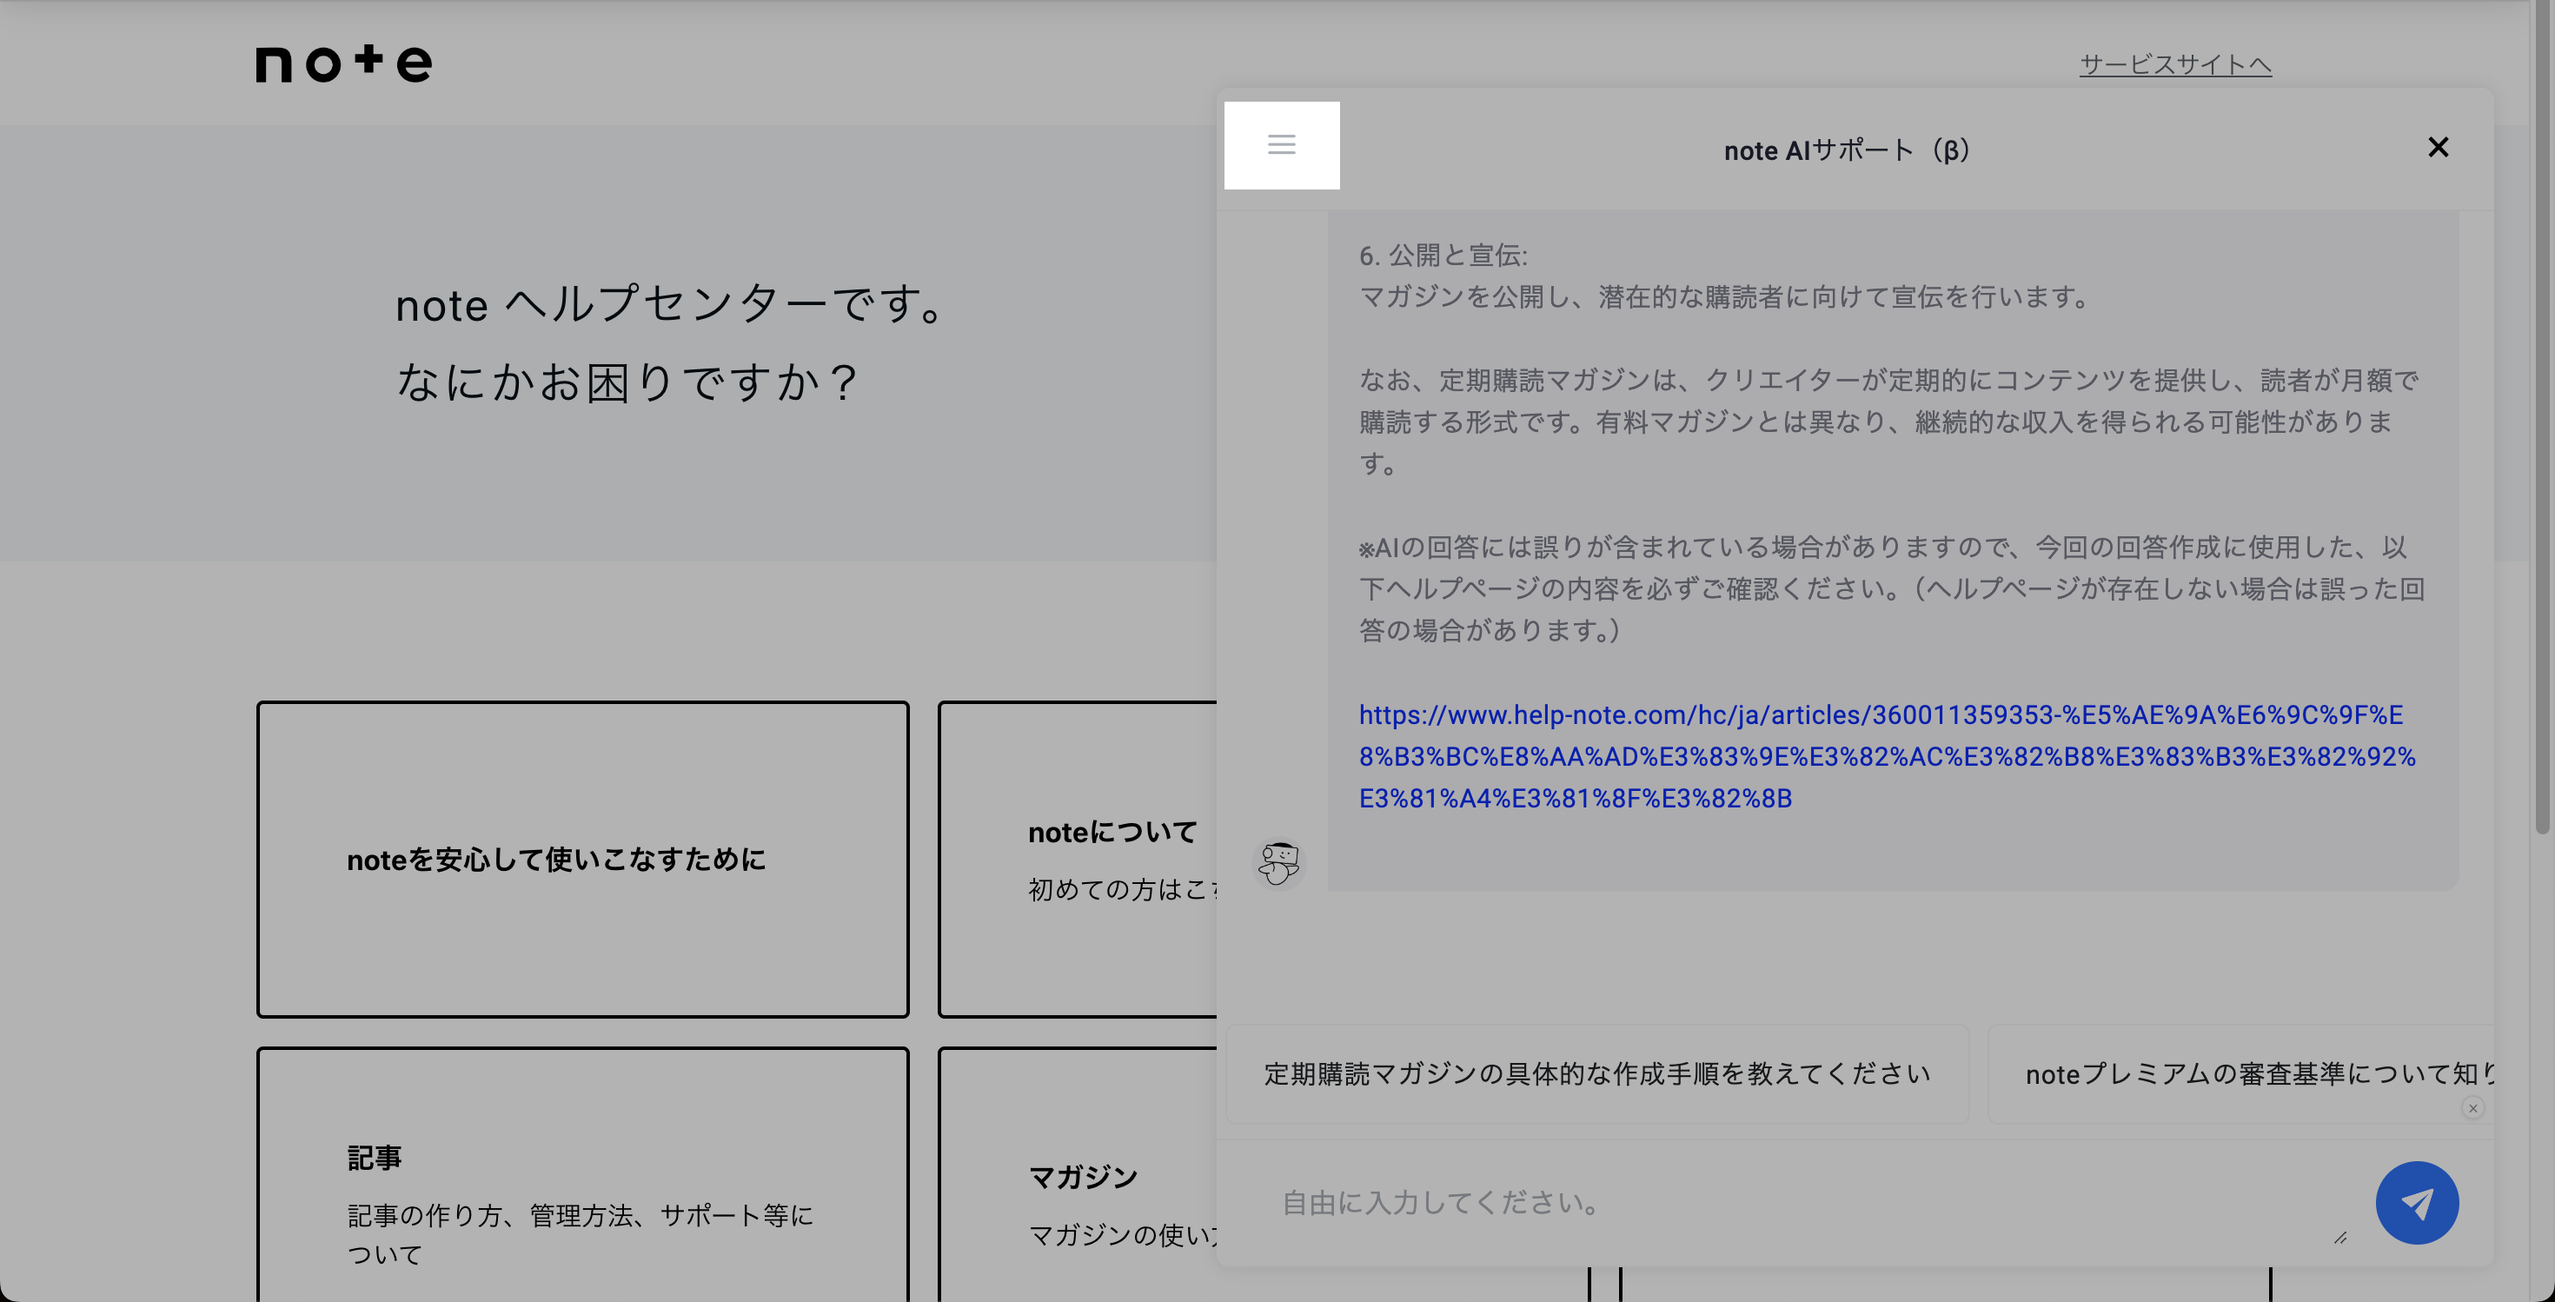Open the hamburger menu in AI support chat
Screen dimensions: 2555x1302
[x=1282, y=145]
